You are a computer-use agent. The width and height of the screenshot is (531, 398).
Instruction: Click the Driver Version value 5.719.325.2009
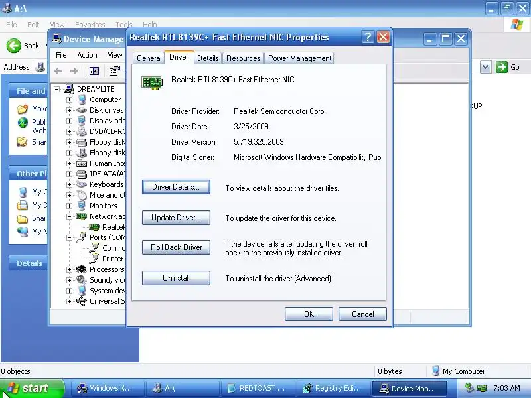(259, 142)
